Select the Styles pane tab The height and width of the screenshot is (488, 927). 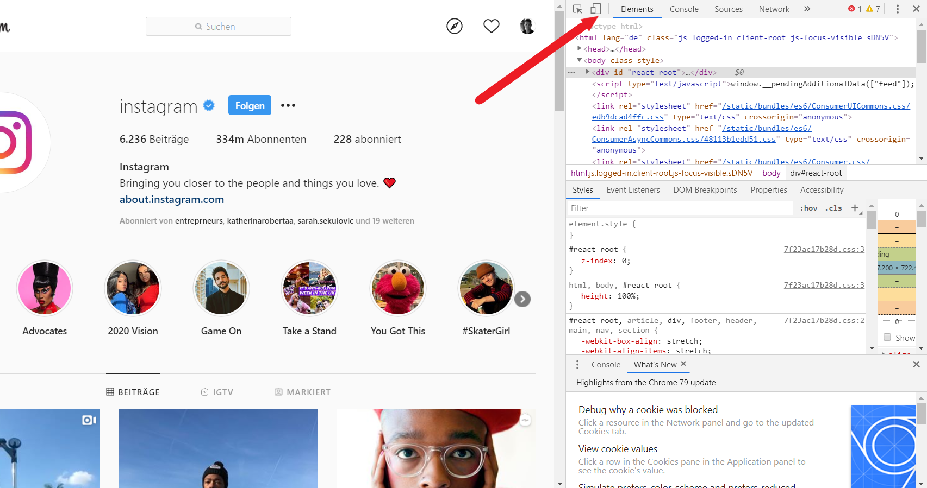tap(583, 190)
